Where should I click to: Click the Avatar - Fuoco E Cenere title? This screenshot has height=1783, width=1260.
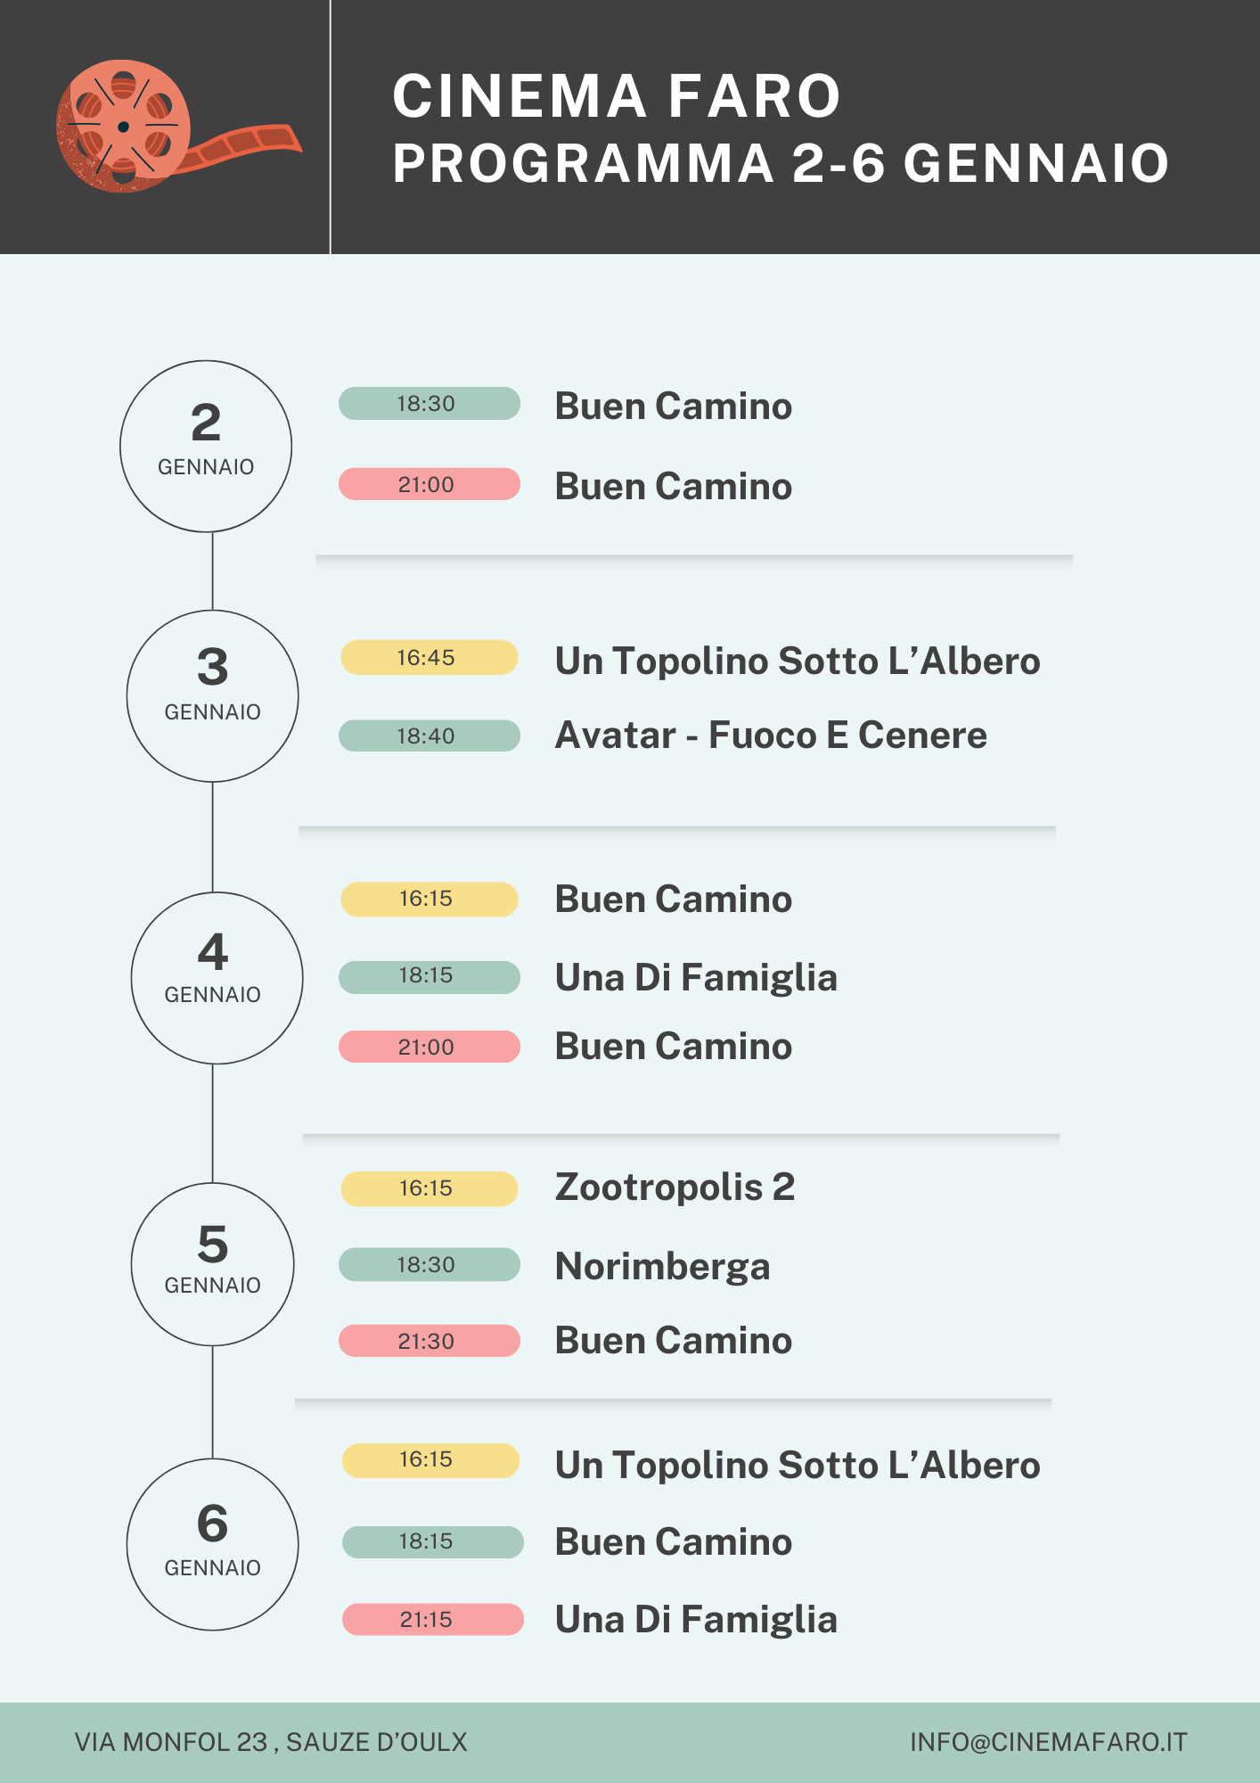771,735
